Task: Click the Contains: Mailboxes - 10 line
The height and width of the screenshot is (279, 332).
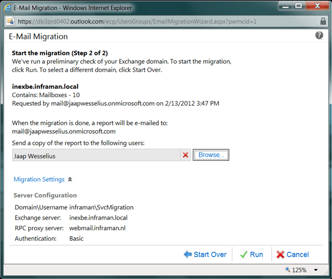Action: click(x=46, y=95)
